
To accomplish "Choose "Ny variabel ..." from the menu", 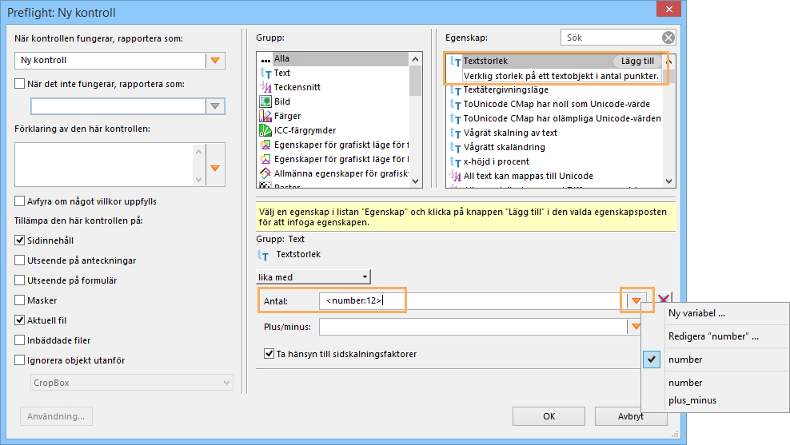I will pyautogui.click(x=696, y=313).
